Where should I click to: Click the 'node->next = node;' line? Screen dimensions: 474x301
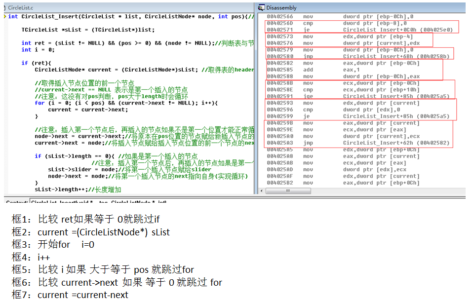pyautogui.click(x=148, y=176)
